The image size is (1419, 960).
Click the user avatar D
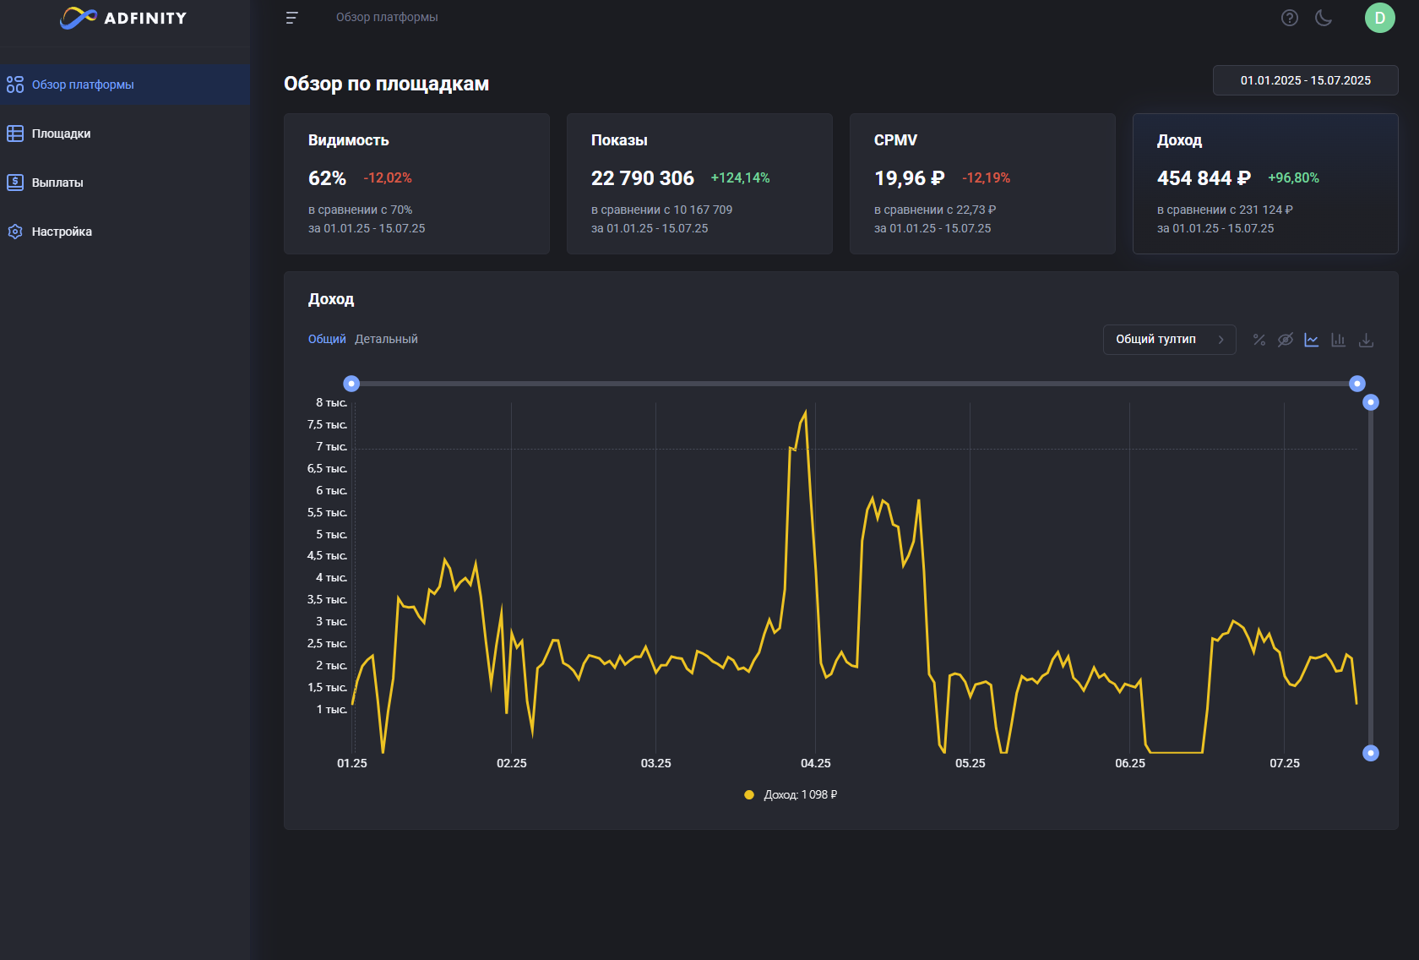pyautogui.click(x=1379, y=18)
